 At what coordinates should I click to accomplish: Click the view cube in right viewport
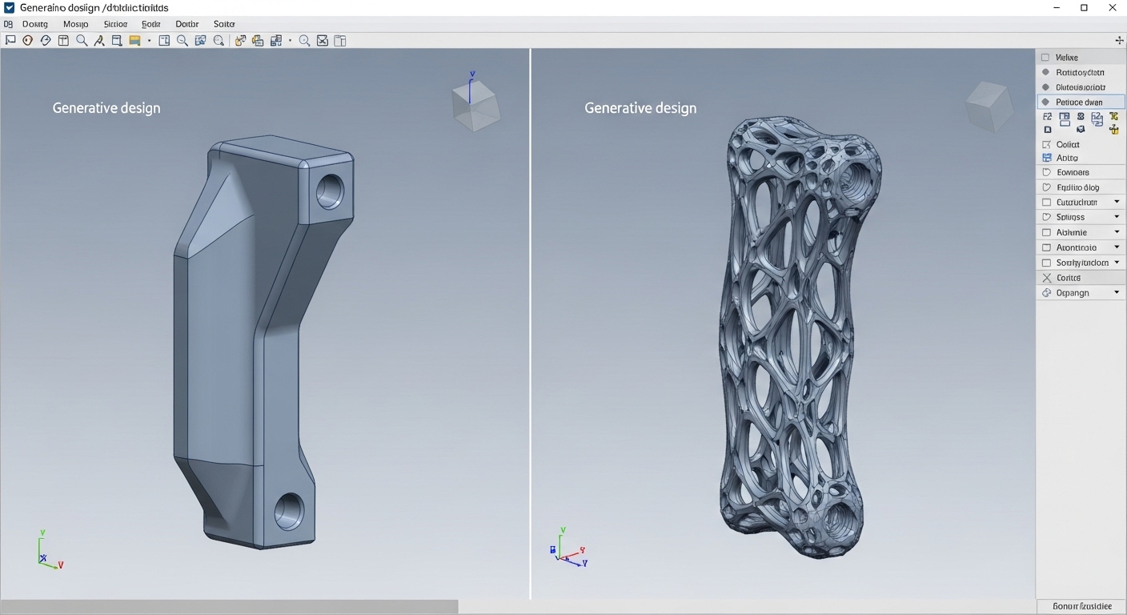click(989, 107)
